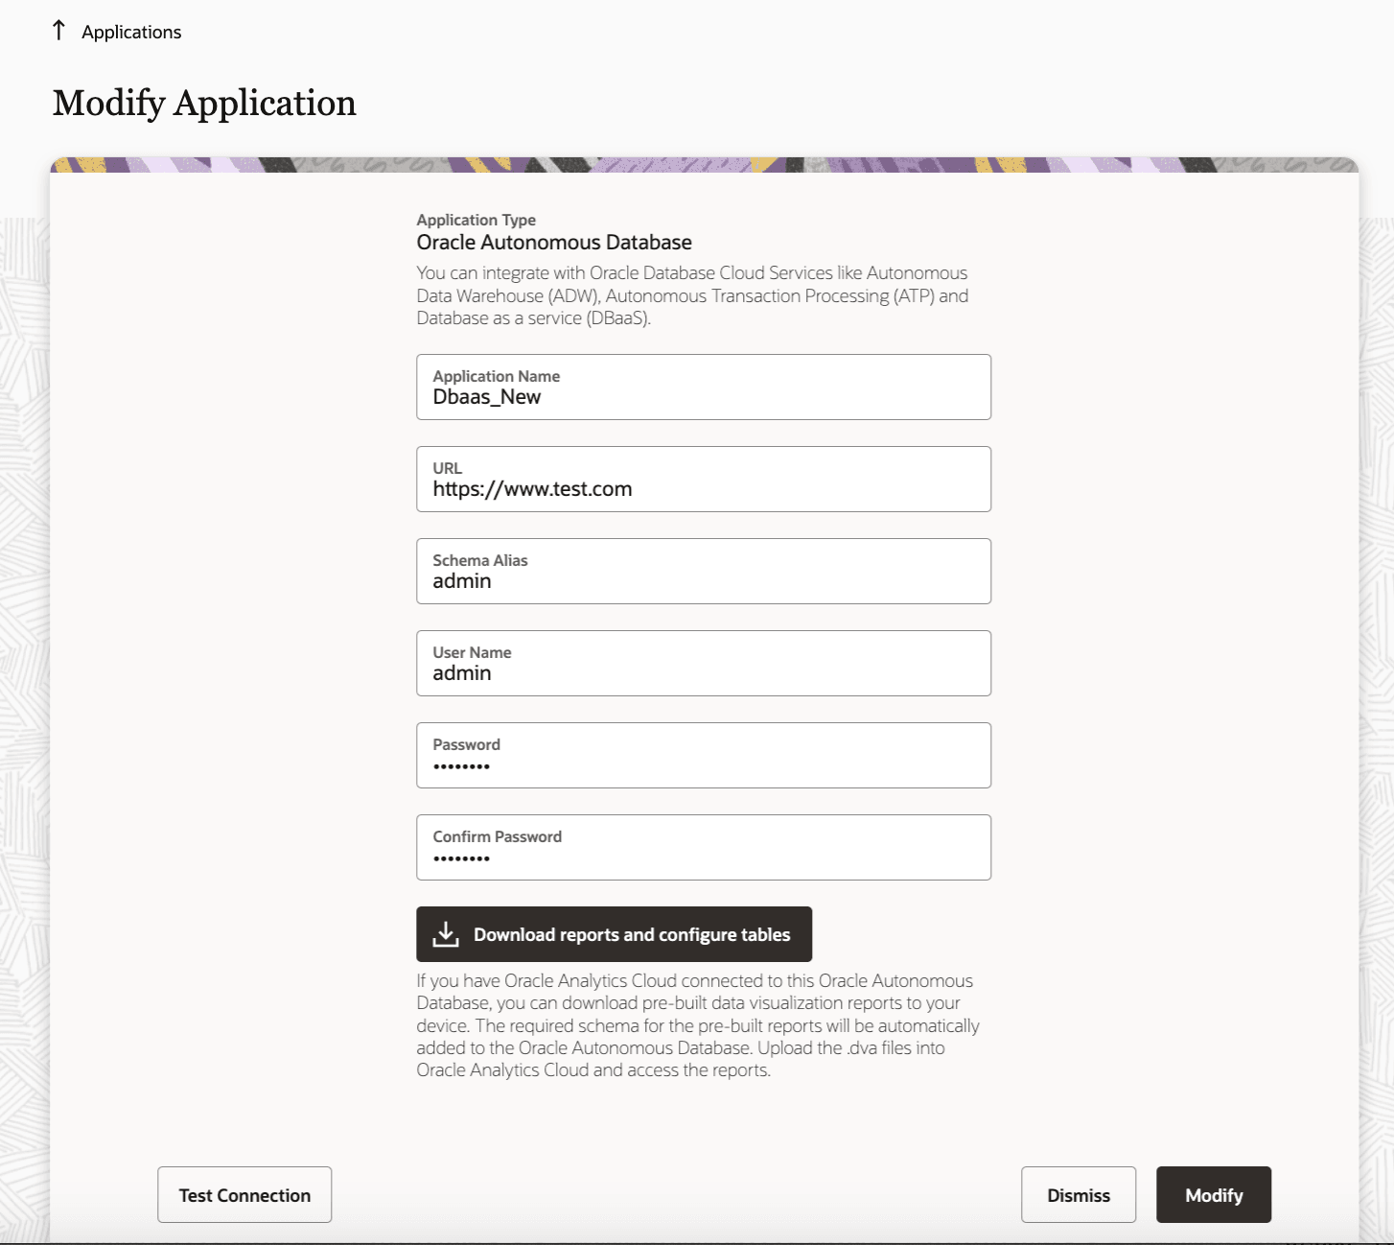Select the Application Name field containing Dbaas_New
Screen dimensions: 1394x1245
click(x=703, y=388)
